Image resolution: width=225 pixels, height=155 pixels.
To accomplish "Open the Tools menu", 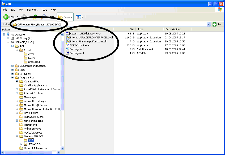I will click(x=44, y=10).
